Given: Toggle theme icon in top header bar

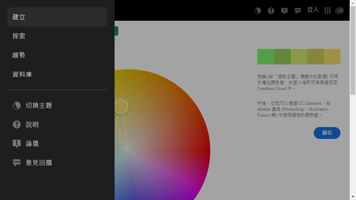Looking at the screenshot, I should click(258, 11).
